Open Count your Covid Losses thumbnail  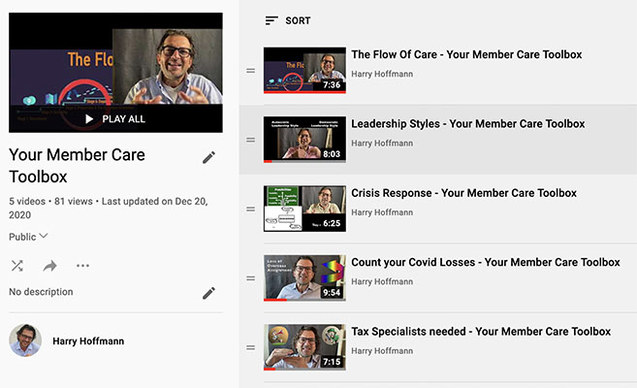[x=304, y=277]
